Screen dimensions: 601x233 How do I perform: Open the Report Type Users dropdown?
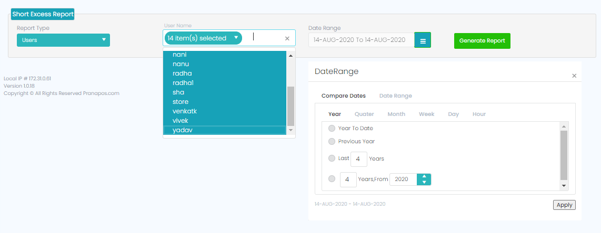[63, 40]
